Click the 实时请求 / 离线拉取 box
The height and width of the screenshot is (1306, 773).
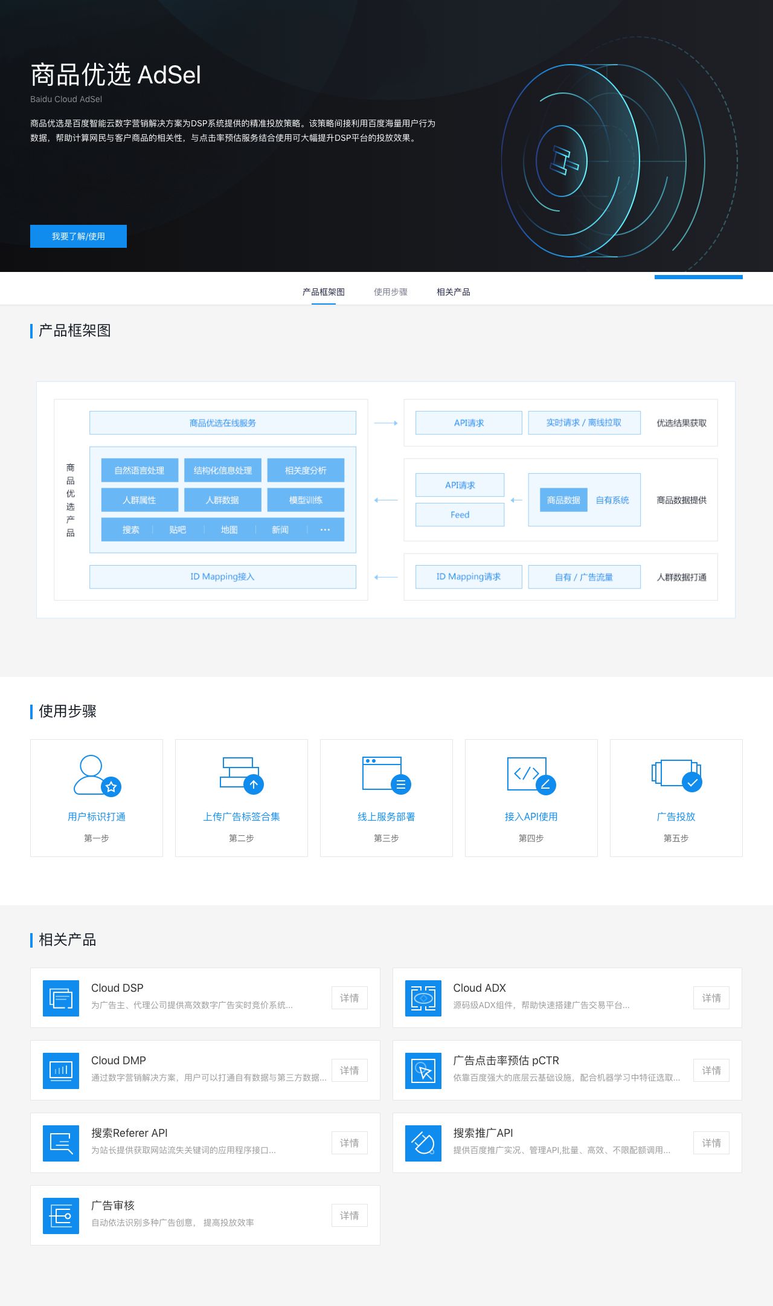[x=584, y=422]
